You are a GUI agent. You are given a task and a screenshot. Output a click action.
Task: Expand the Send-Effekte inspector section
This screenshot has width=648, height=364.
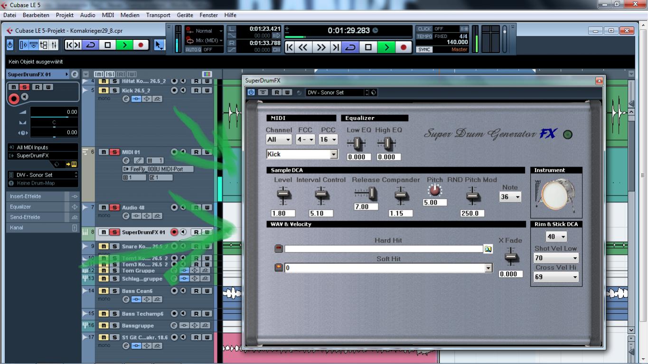43,217
